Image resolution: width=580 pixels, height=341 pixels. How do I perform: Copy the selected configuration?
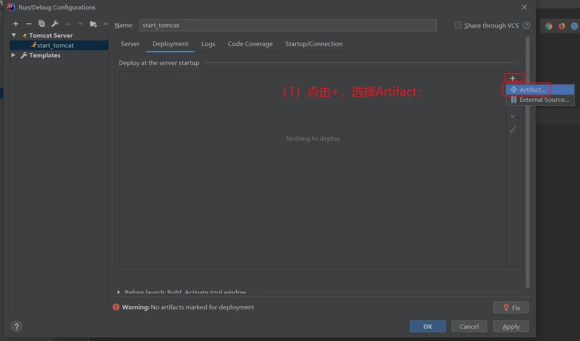pos(42,24)
